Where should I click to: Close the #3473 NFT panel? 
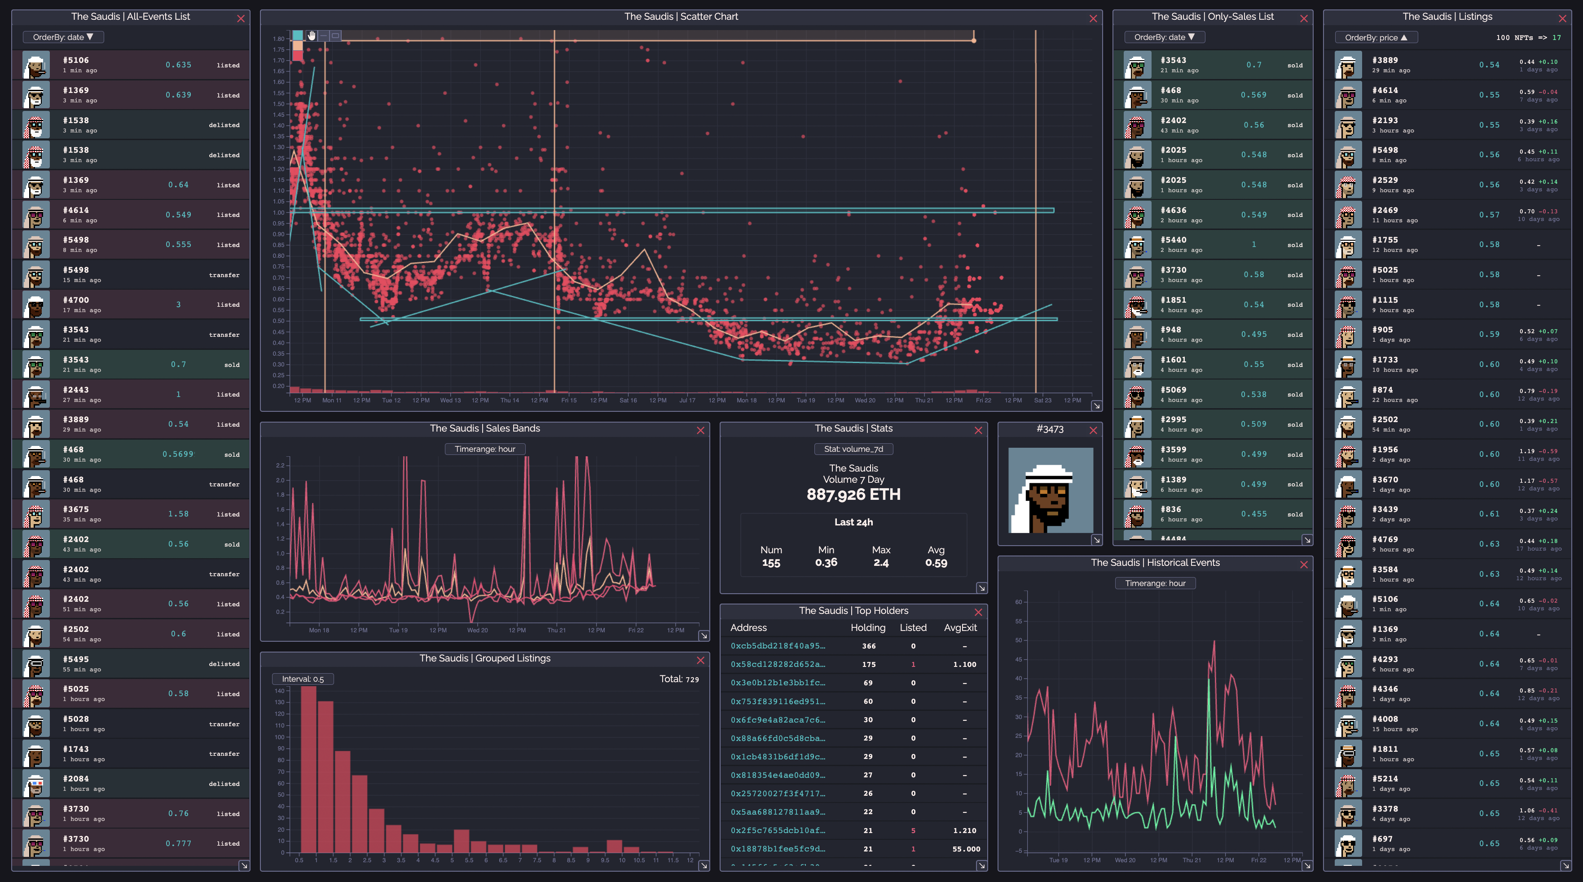coord(1093,430)
